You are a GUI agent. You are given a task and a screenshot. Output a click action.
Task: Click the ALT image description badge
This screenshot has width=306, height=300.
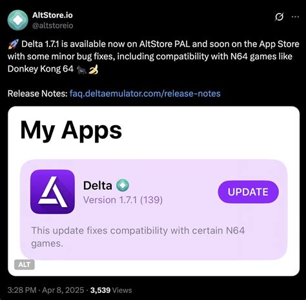(25, 265)
